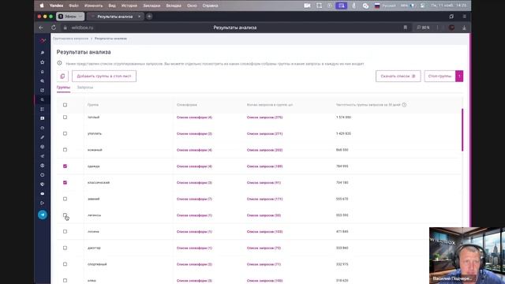Viewport: 505px width, 284px height.
Task: Click the logout arrow icon in sidebar
Action: (x=42, y=204)
